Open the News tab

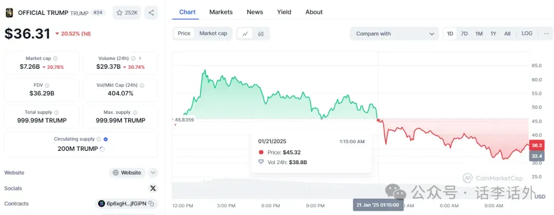point(255,12)
